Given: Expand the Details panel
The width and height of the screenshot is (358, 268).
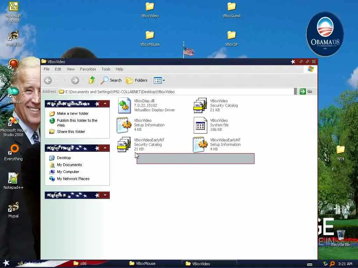Looking at the screenshot, I should click(105, 195).
